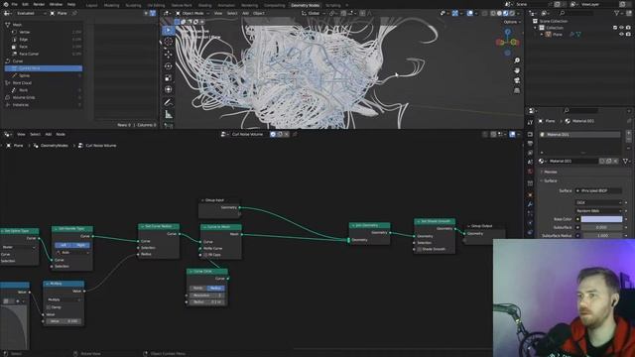Switch perspective/orthographic with the grid icon
Screen dimensions: 635x357
pyautogui.click(x=517, y=90)
